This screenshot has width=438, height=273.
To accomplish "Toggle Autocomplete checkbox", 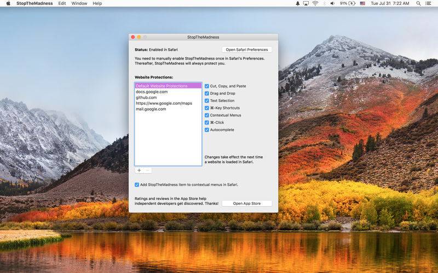I will click(207, 129).
